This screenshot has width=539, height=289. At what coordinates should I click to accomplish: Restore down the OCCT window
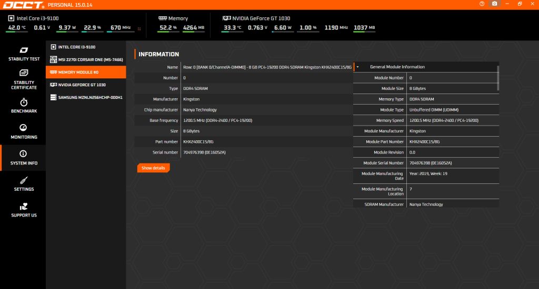[520, 4]
